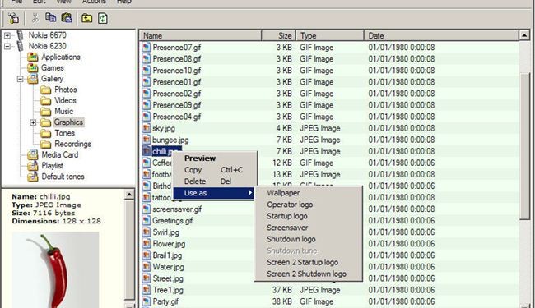Click the chilli pepper preview thumbnail
535x308 pixels.
(55, 269)
